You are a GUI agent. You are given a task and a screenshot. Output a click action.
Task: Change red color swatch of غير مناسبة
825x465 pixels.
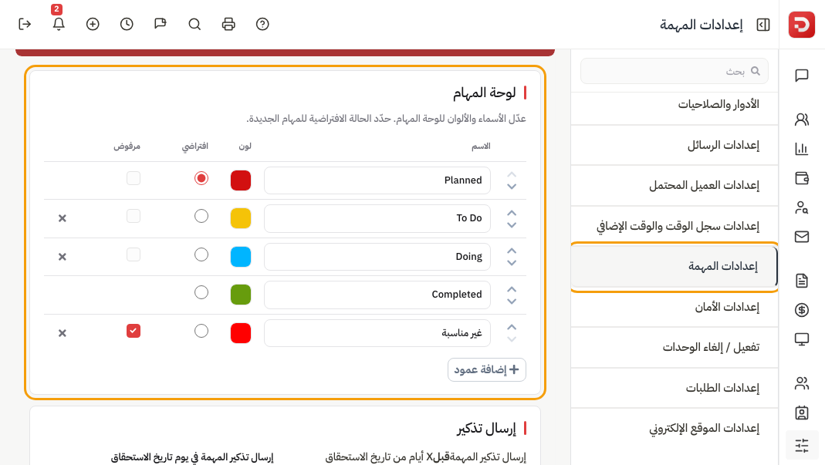[241, 333]
